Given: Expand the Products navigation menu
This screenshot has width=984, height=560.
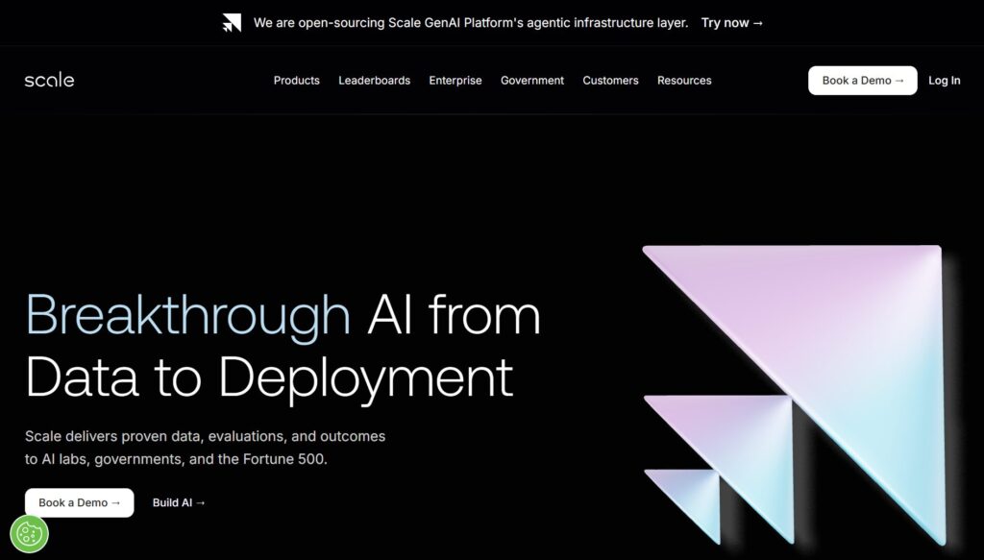Looking at the screenshot, I should 296,81.
